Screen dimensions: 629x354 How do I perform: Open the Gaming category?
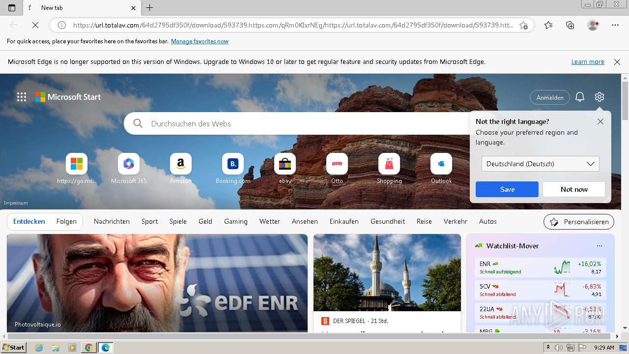pos(236,222)
